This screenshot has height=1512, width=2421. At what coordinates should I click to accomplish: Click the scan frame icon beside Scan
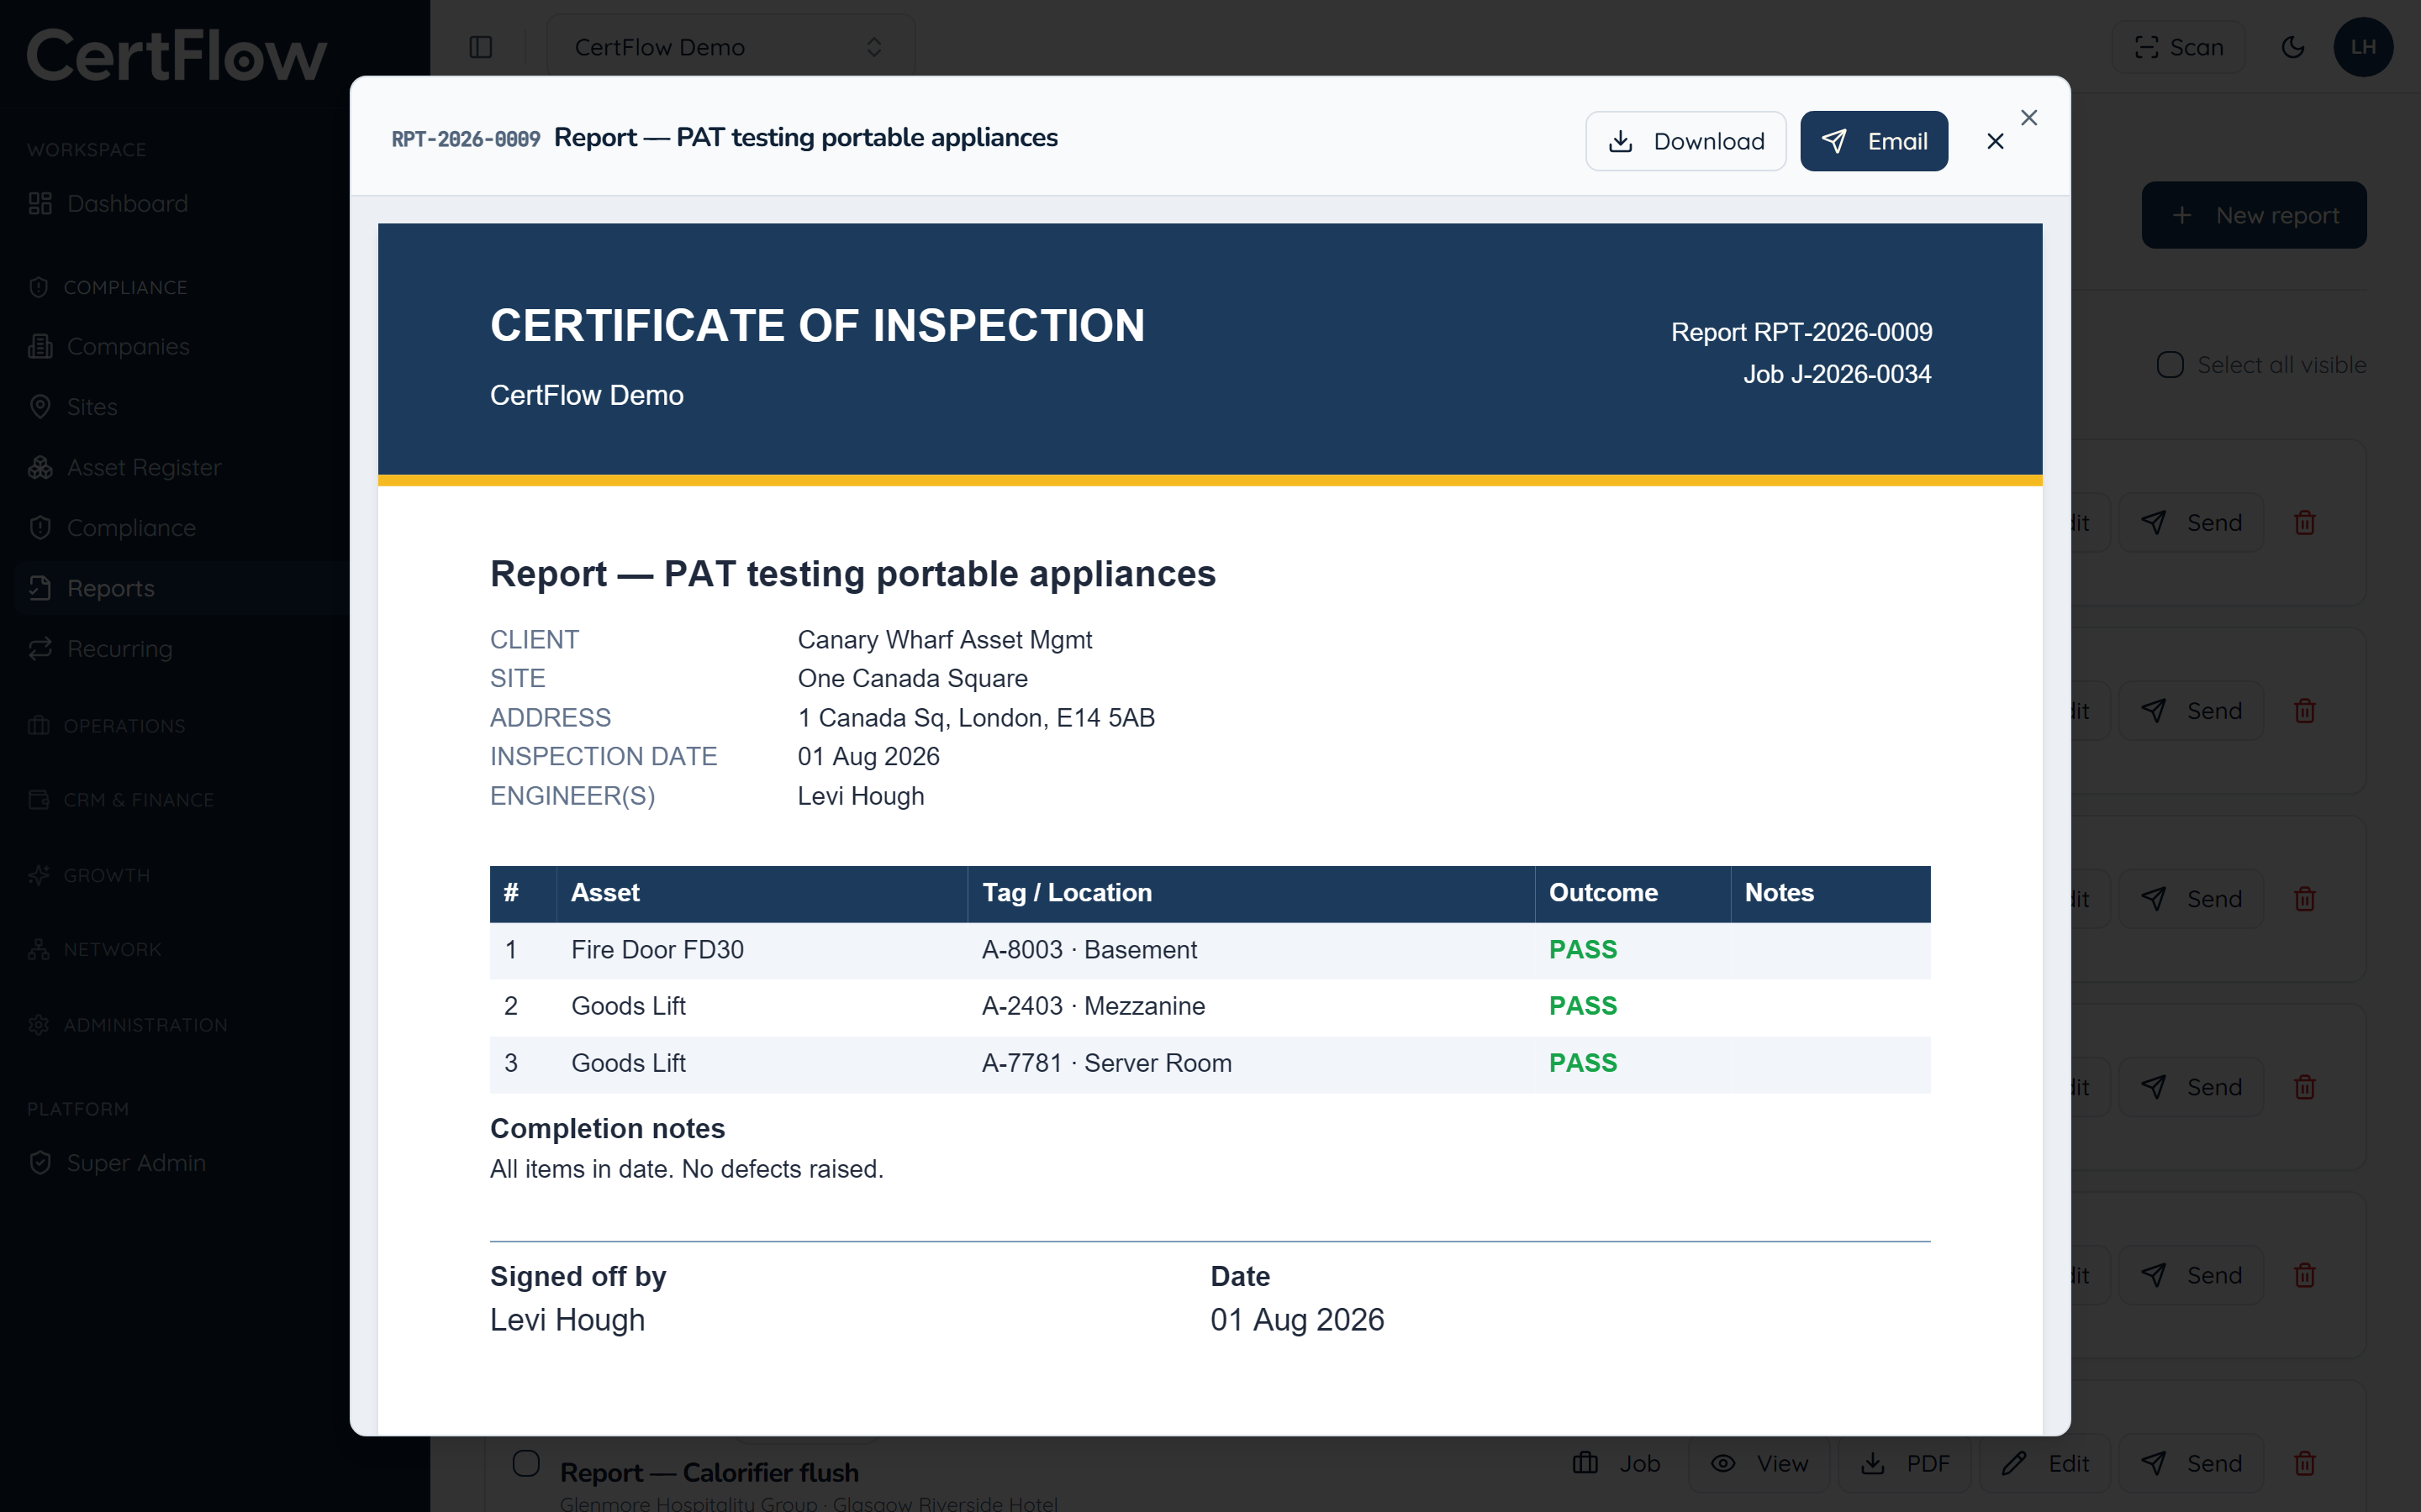(x=2146, y=47)
